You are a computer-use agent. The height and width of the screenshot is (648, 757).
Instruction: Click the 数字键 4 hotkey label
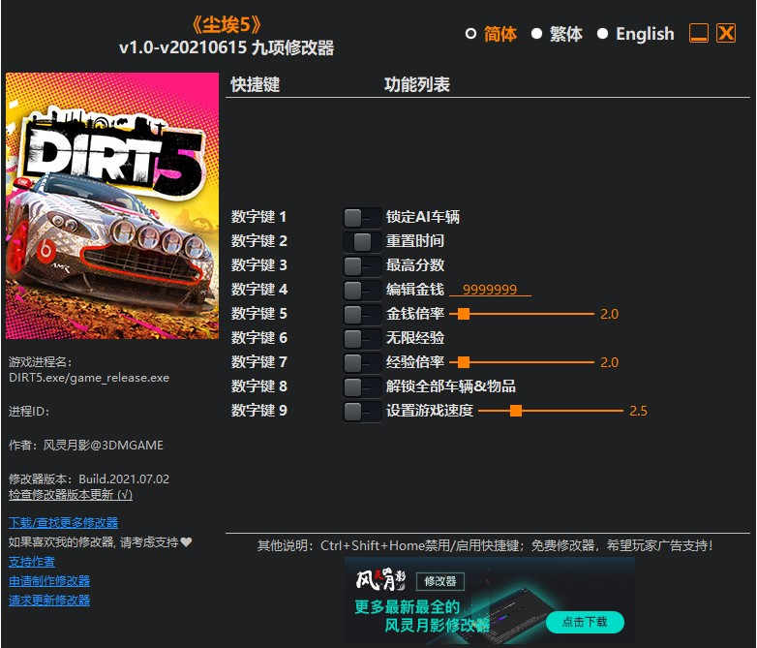pyautogui.click(x=258, y=290)
